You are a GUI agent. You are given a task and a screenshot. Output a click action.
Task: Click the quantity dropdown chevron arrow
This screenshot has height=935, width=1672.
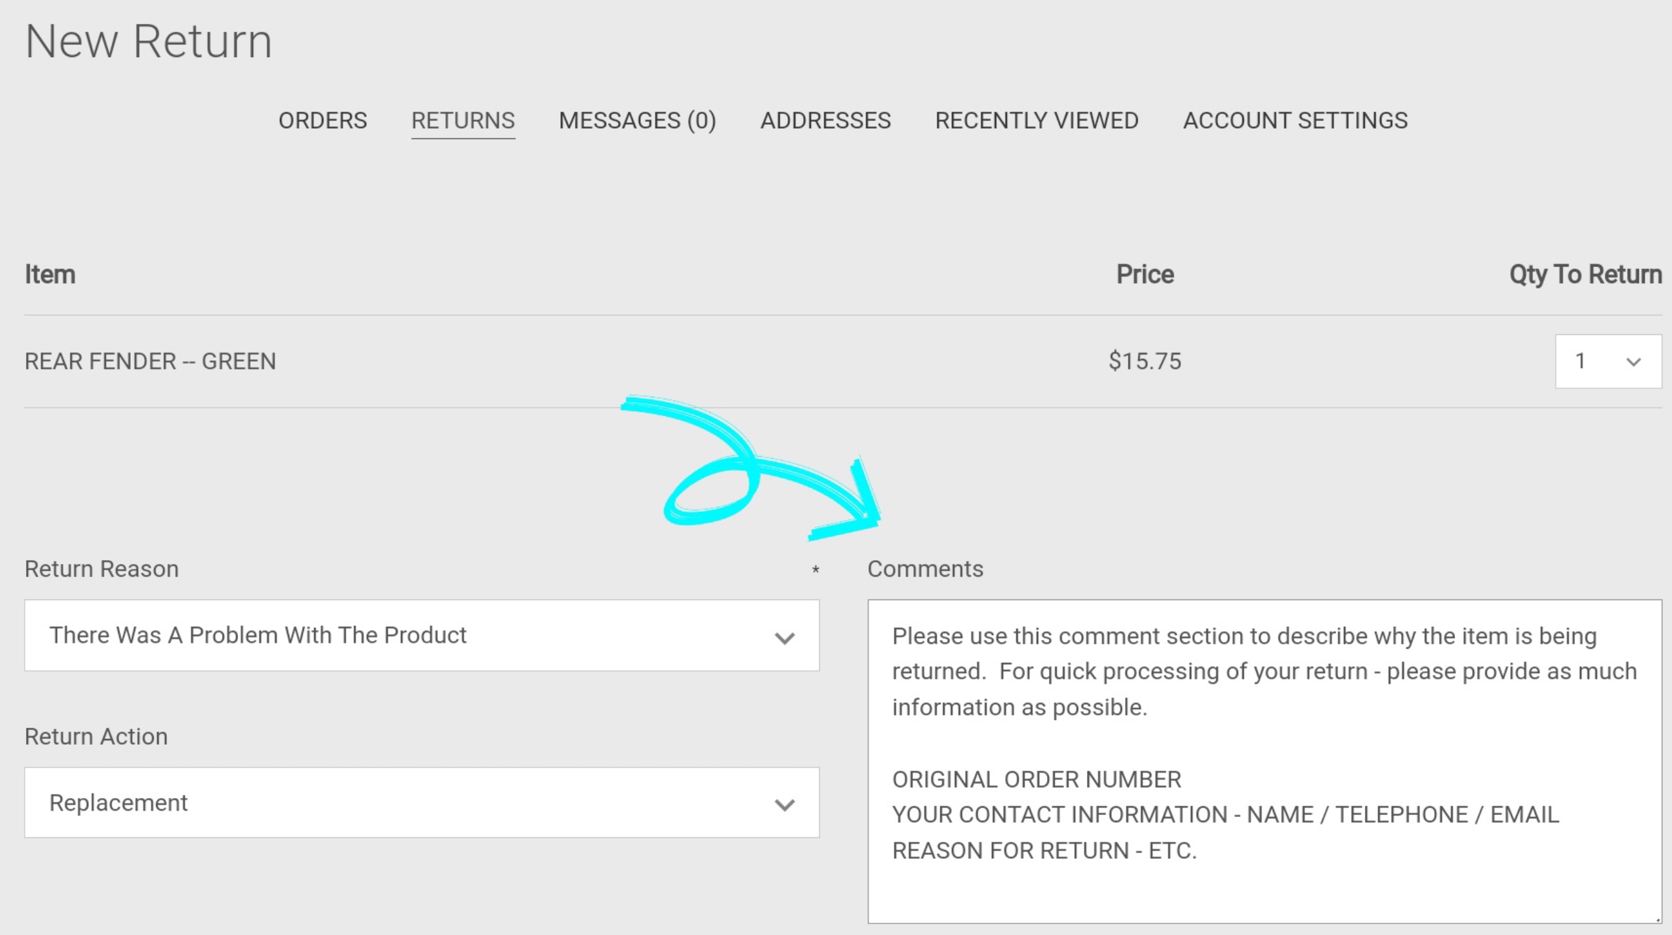tap(1633, 362)
